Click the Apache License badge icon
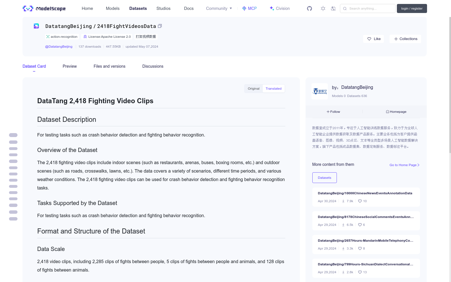451x282 pixels. tap(85, 37)
